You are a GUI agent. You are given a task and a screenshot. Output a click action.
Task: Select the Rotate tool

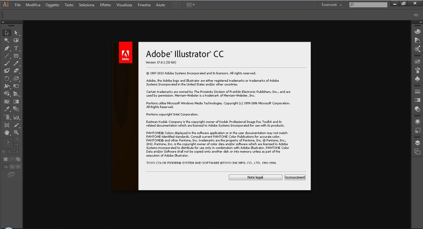[x=7, y=79]
